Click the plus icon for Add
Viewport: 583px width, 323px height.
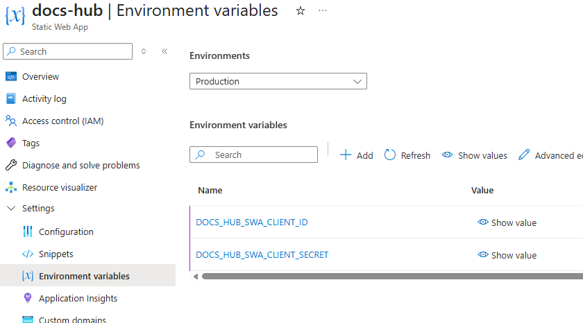point(346,155)
